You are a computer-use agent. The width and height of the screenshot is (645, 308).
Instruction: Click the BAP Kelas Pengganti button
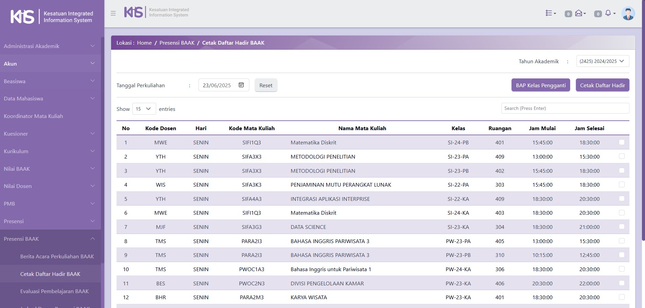(x=541, y=85)
